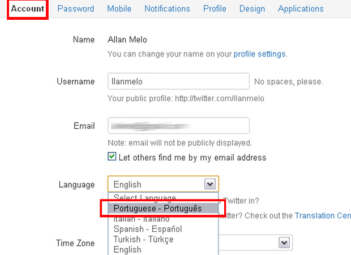Expand the Time Zone dropdown arrow

coord(284,243)
